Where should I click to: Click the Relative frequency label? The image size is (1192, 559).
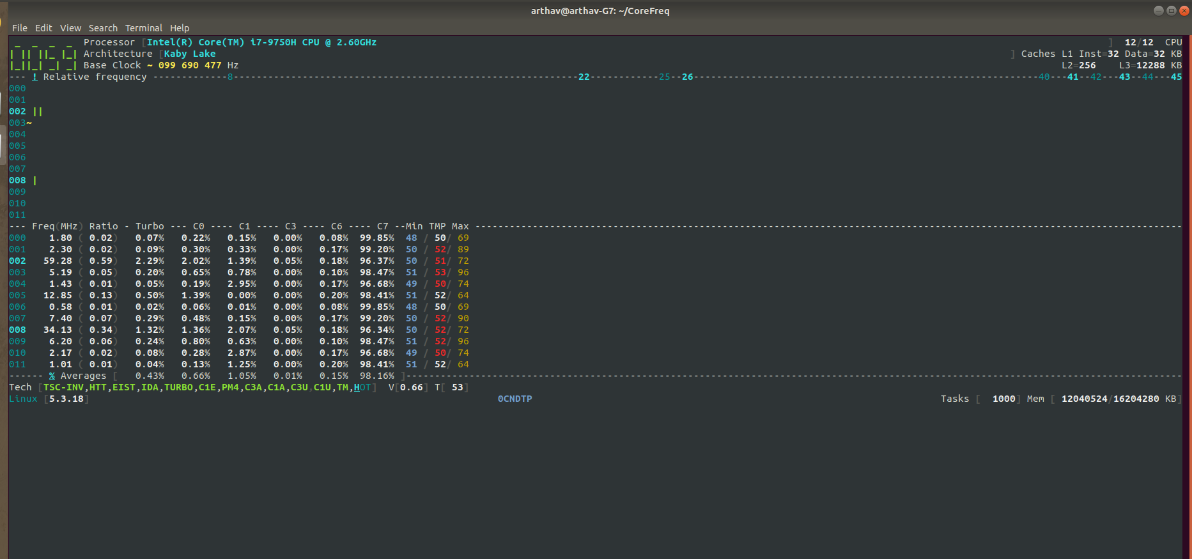click(x=95, y=77)
